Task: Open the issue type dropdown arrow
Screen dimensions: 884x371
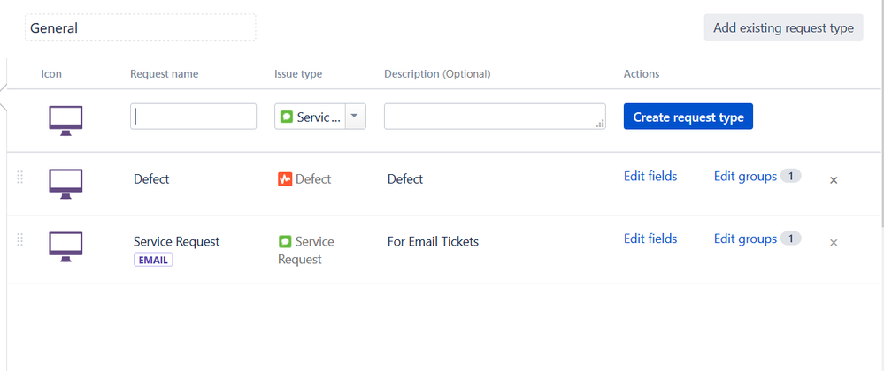Action: tap(355, 117)
